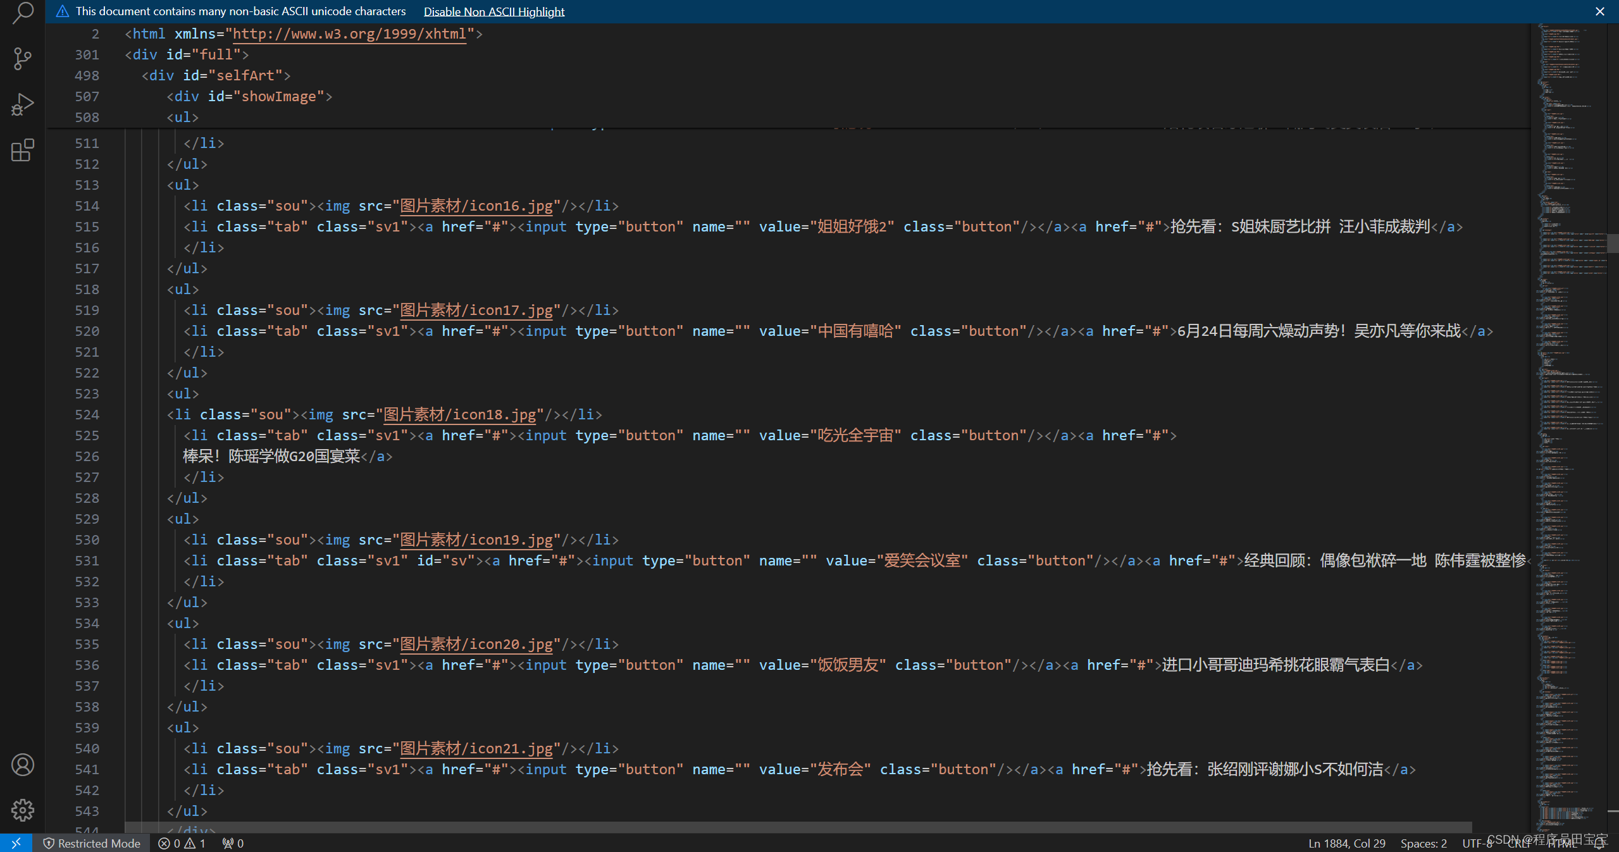The image size is (1619, 852).
Task: Click the ports forwarded status indicator
Action: (233, 843)
